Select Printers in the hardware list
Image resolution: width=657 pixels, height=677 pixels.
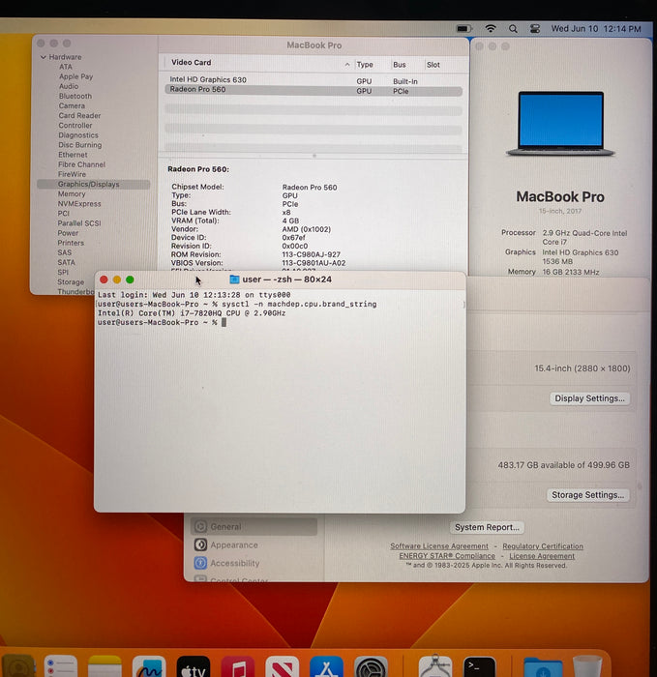(71, 243)
